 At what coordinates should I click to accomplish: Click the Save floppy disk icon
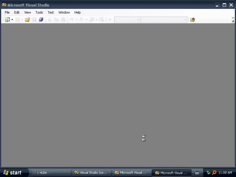tap(34, 19)
